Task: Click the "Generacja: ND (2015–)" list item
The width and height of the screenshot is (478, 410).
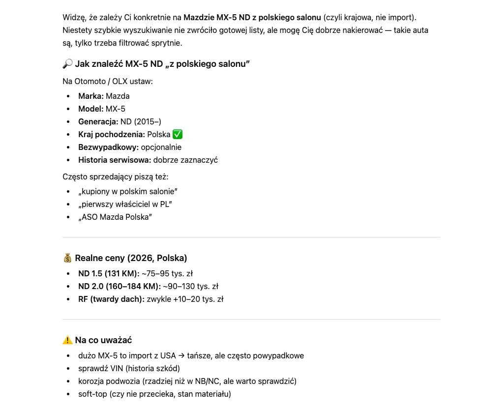Action: [x=119, y=121]
